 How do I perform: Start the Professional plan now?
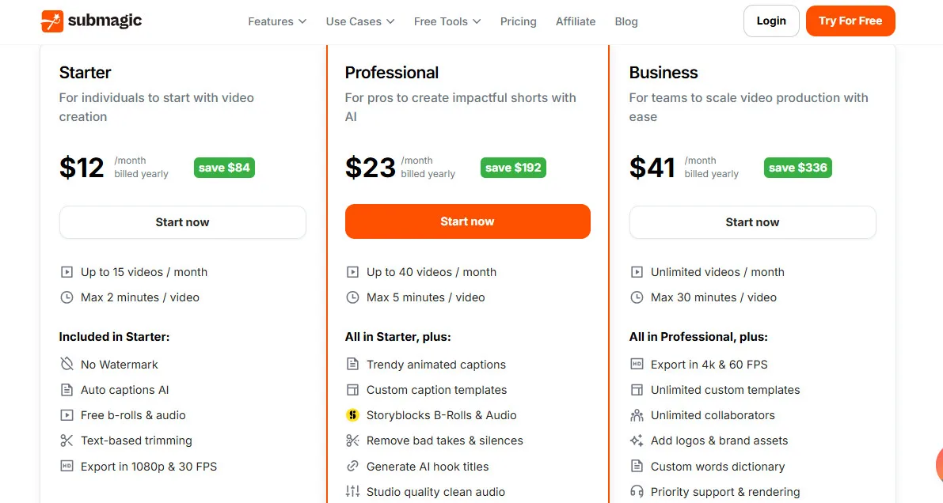pos(467,221)
